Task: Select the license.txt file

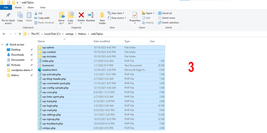Action: (101, 65)
